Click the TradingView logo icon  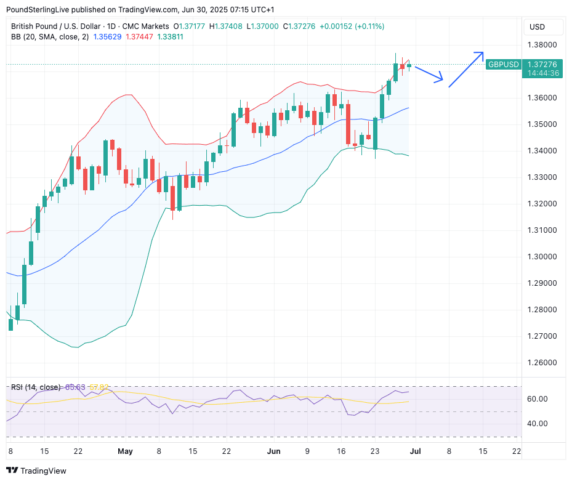click(x=12, y=471)
